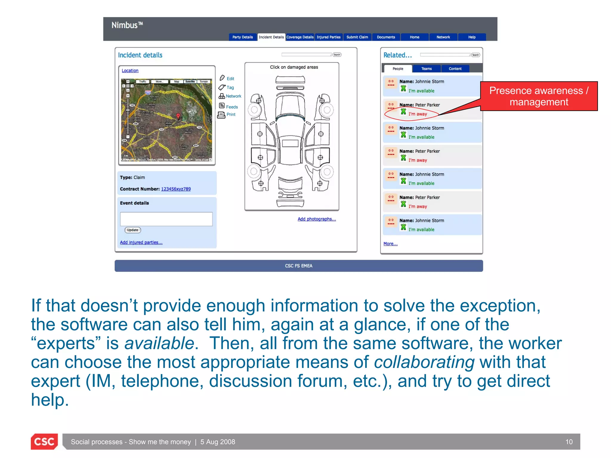This screenshot has height=458, width=611.
Task: Open the map More... options
Action: click(159, 81)
